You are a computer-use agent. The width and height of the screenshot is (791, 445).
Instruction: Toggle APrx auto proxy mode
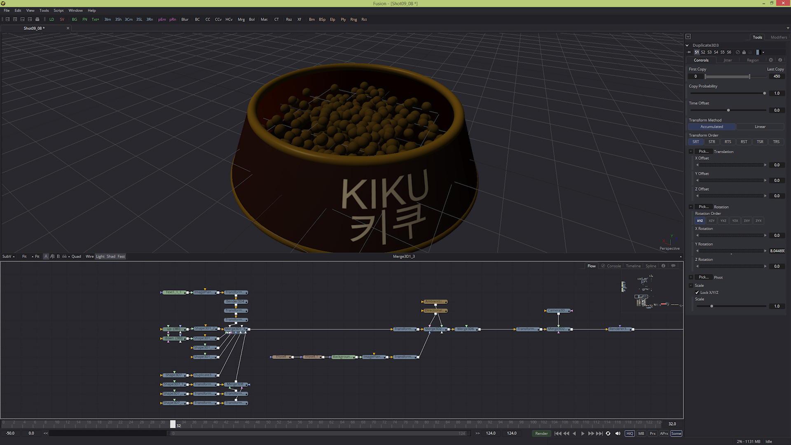pos(664,433)
